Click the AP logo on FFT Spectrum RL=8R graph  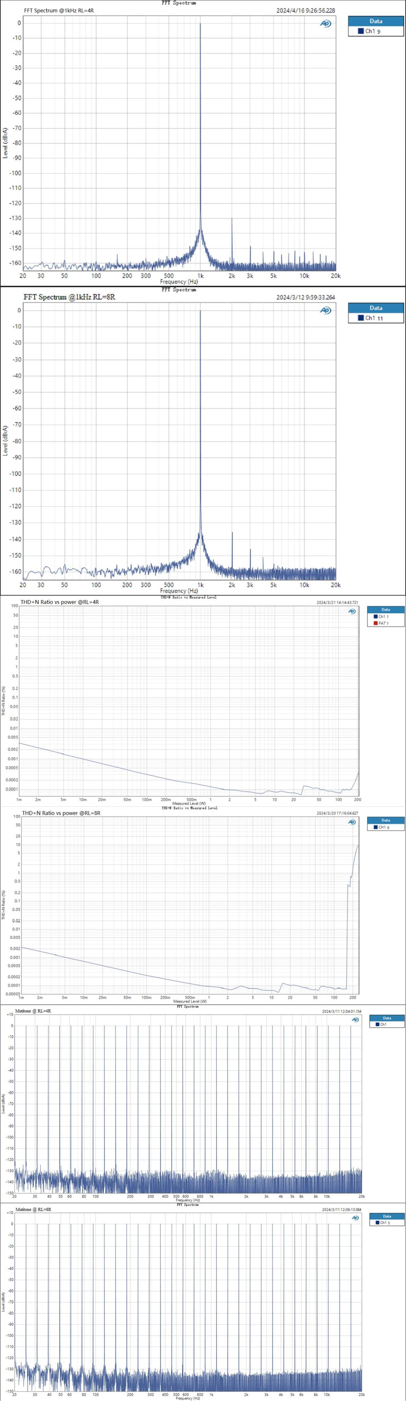tap(325, 311)
